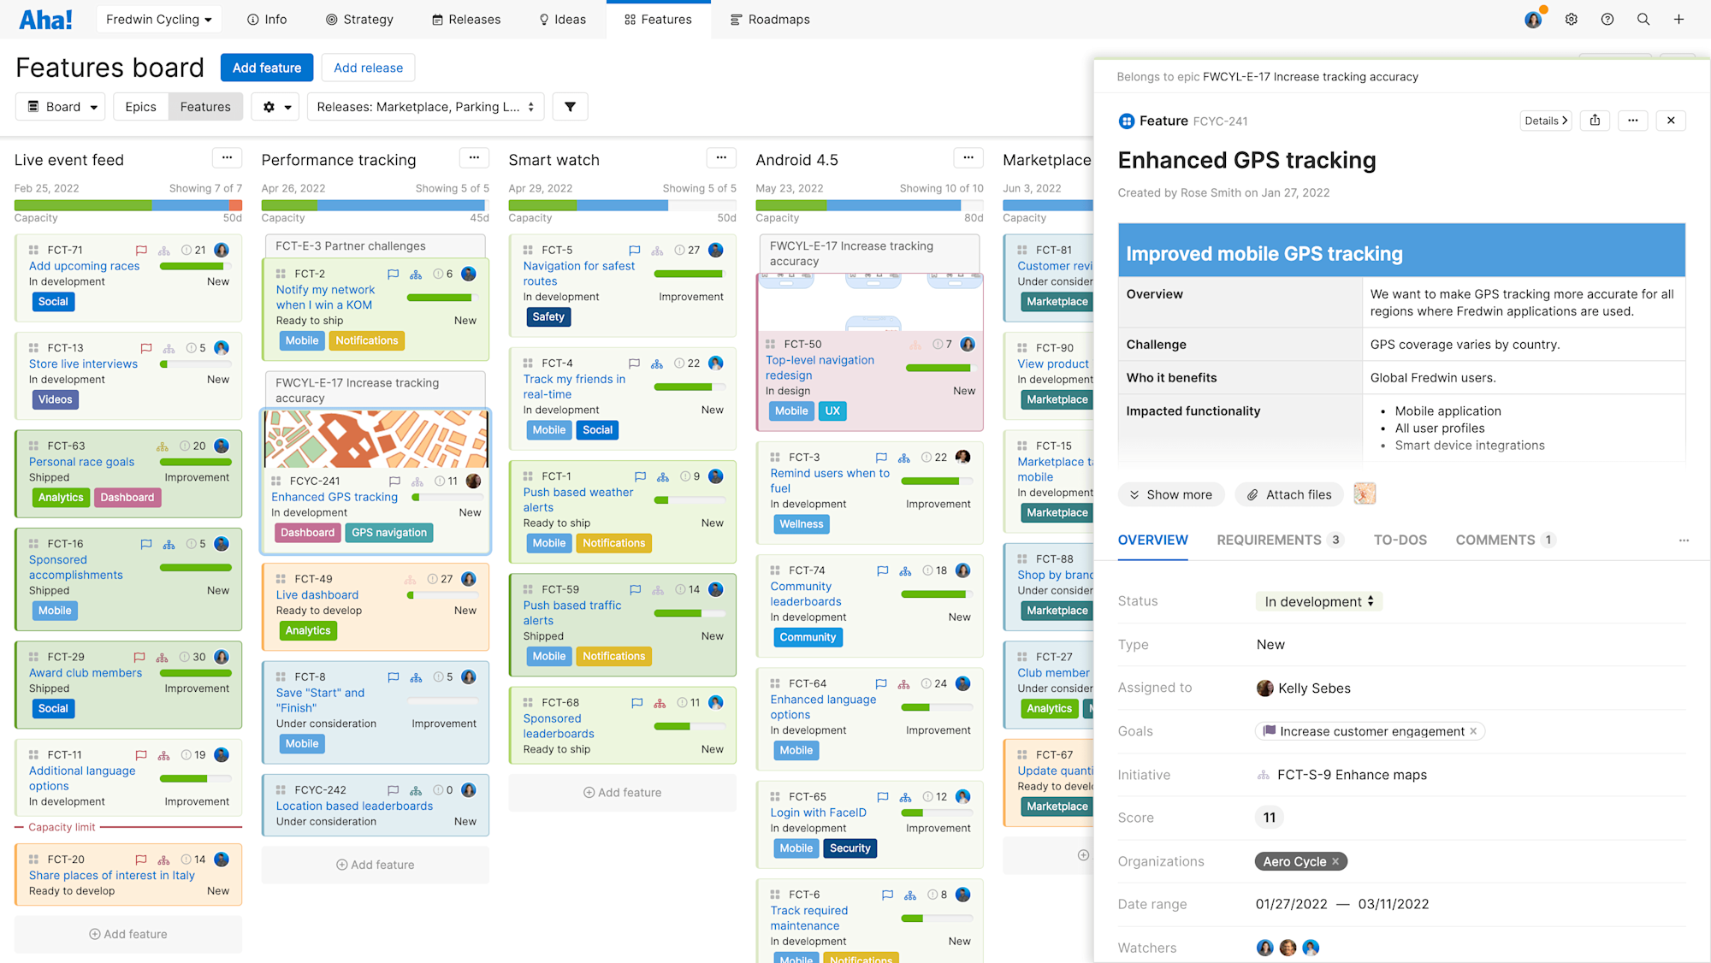The image size is (1711, 963).
Task: Remove the Aero Cycle organization tag
Action: 1336,861
